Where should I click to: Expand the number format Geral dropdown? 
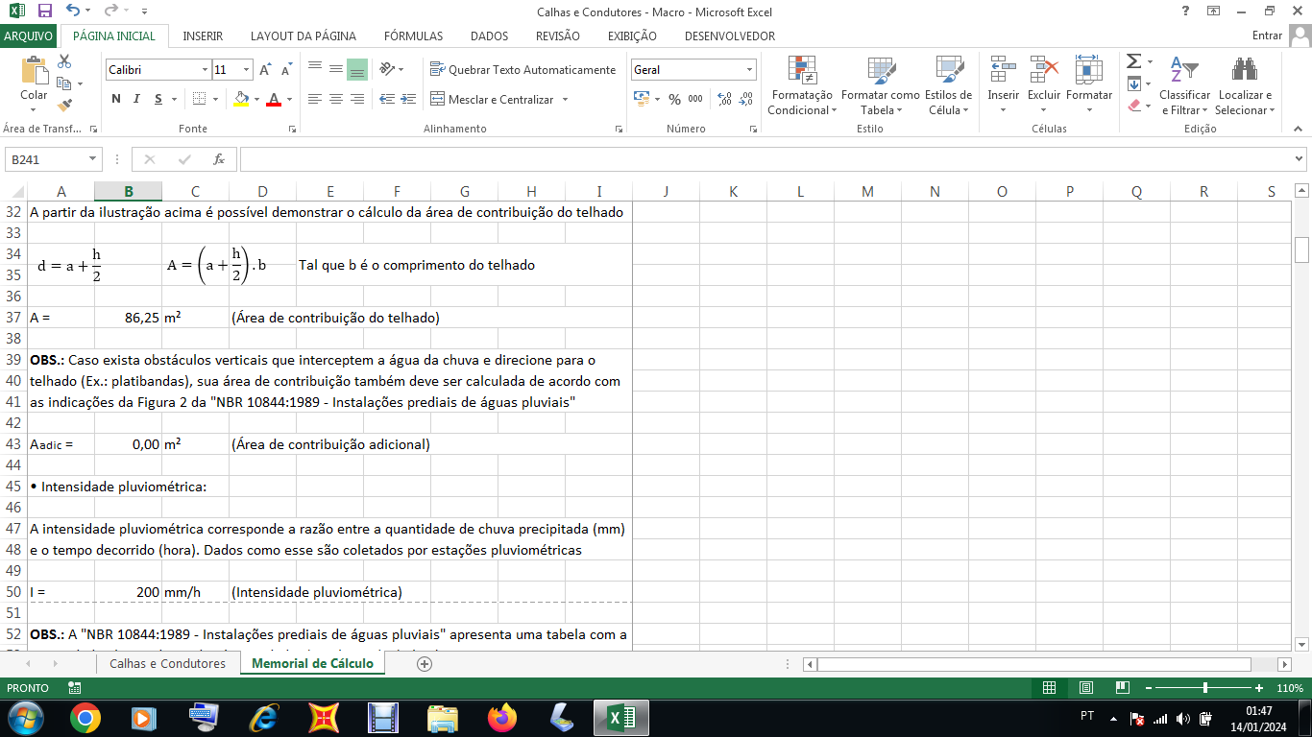coord(749,70)
